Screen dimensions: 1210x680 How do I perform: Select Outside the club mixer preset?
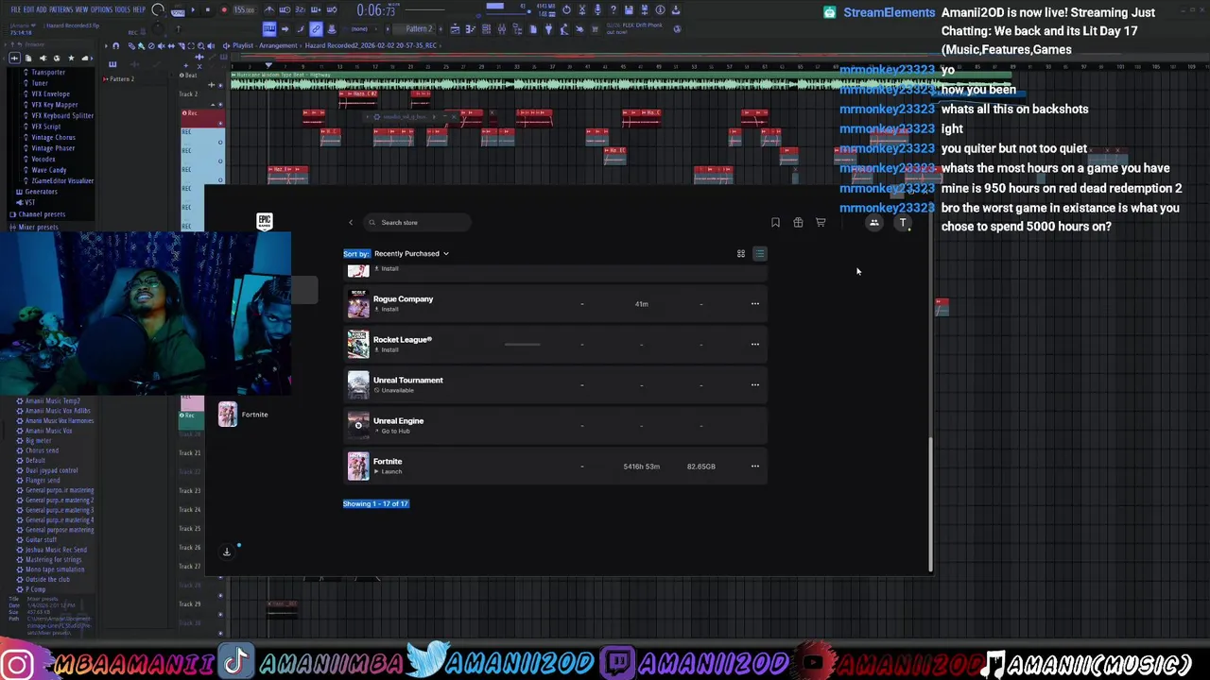point(47,579)
